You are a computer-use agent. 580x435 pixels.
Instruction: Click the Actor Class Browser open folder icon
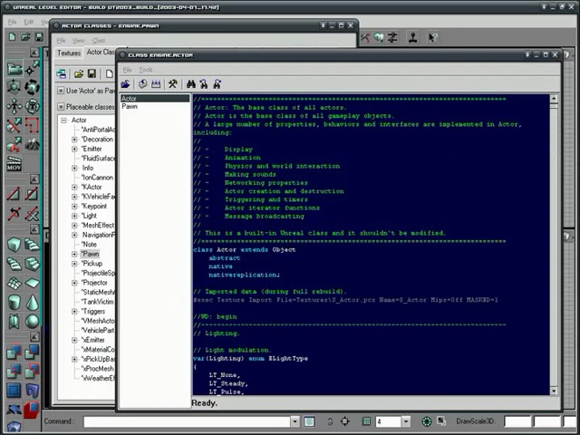point(79,73)
